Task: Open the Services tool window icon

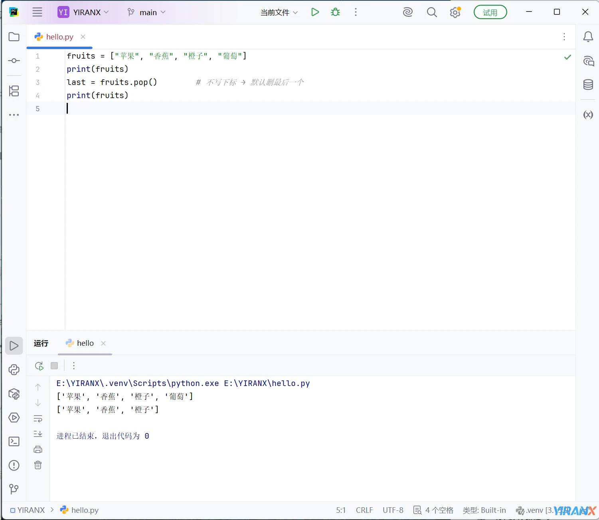Action: coord(14,418)
